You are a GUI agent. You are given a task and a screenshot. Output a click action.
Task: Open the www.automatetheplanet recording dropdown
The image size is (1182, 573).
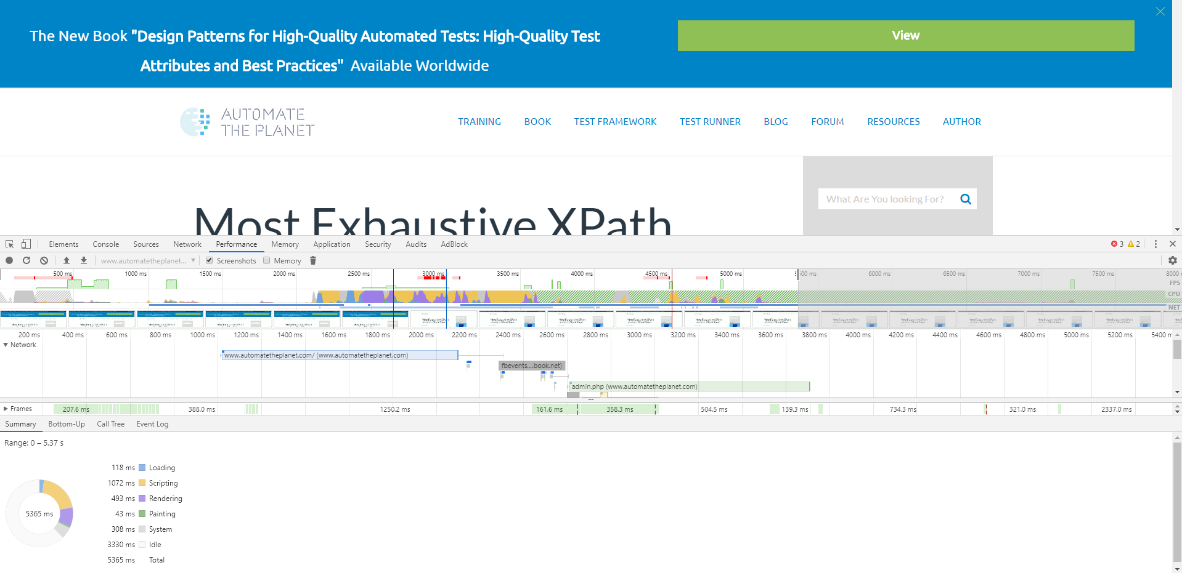148,261
